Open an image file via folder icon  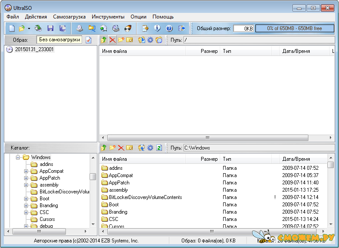coord(22,28)
